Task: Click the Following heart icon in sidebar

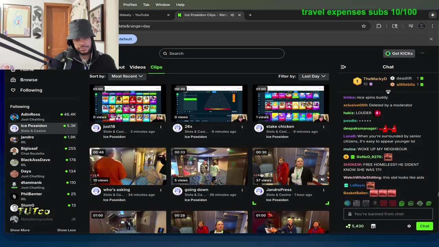Action: pyautogui.click(x=13, y=90)
